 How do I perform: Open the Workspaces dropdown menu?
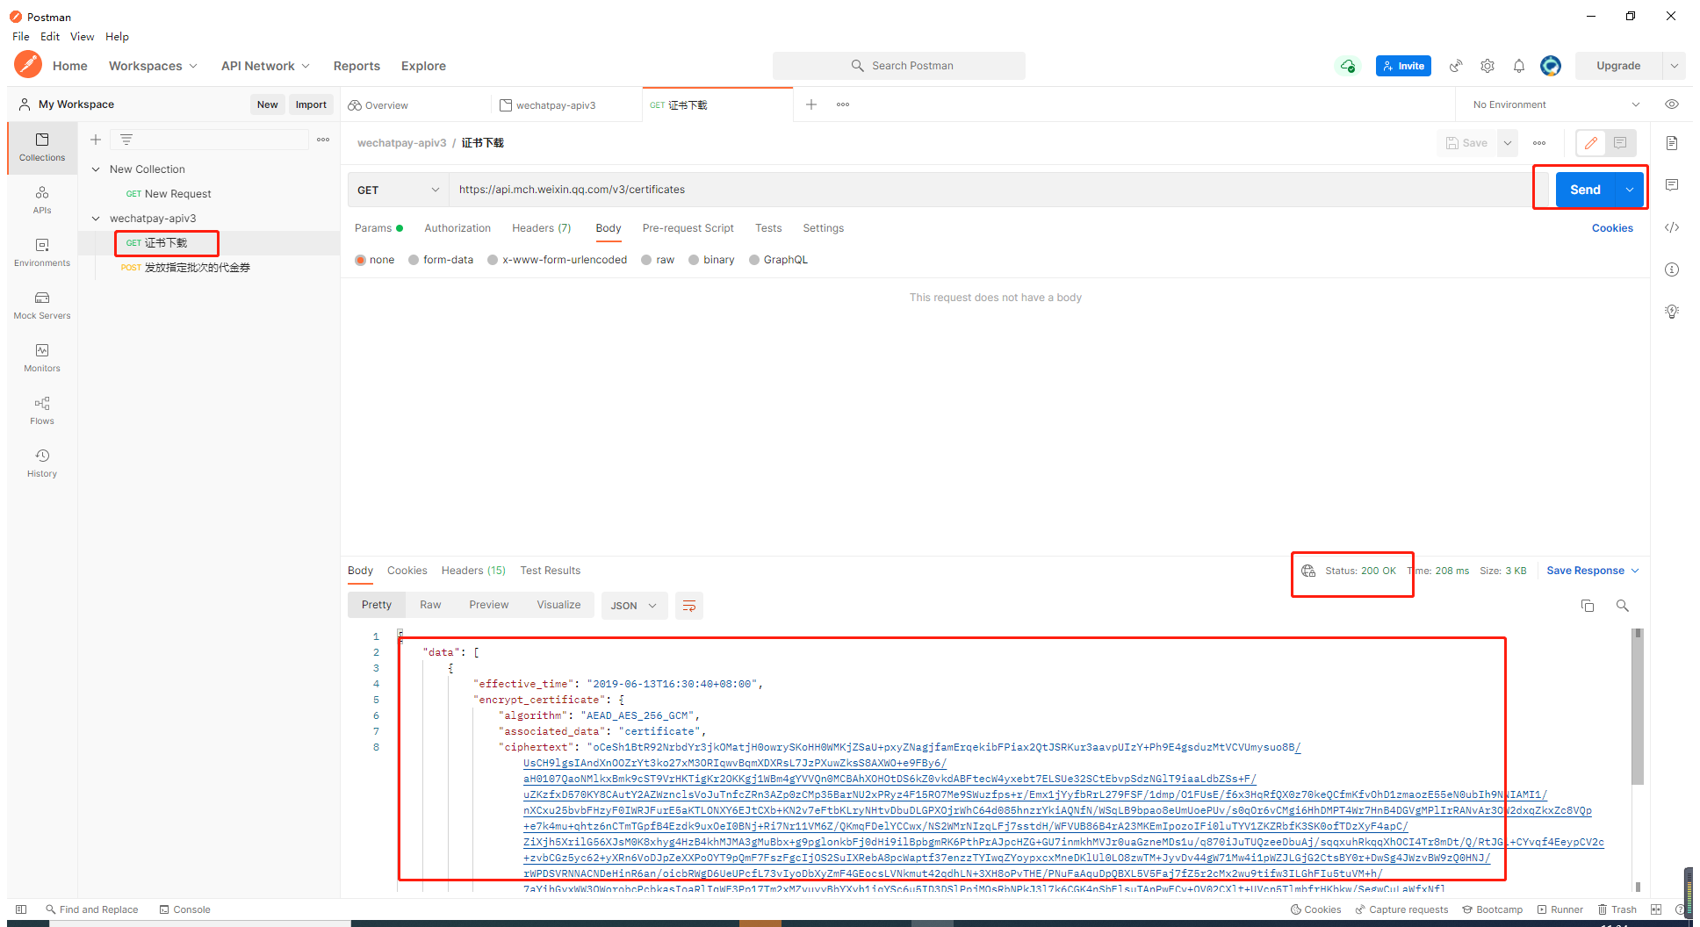pyautogui.click(x=153, y=66)
